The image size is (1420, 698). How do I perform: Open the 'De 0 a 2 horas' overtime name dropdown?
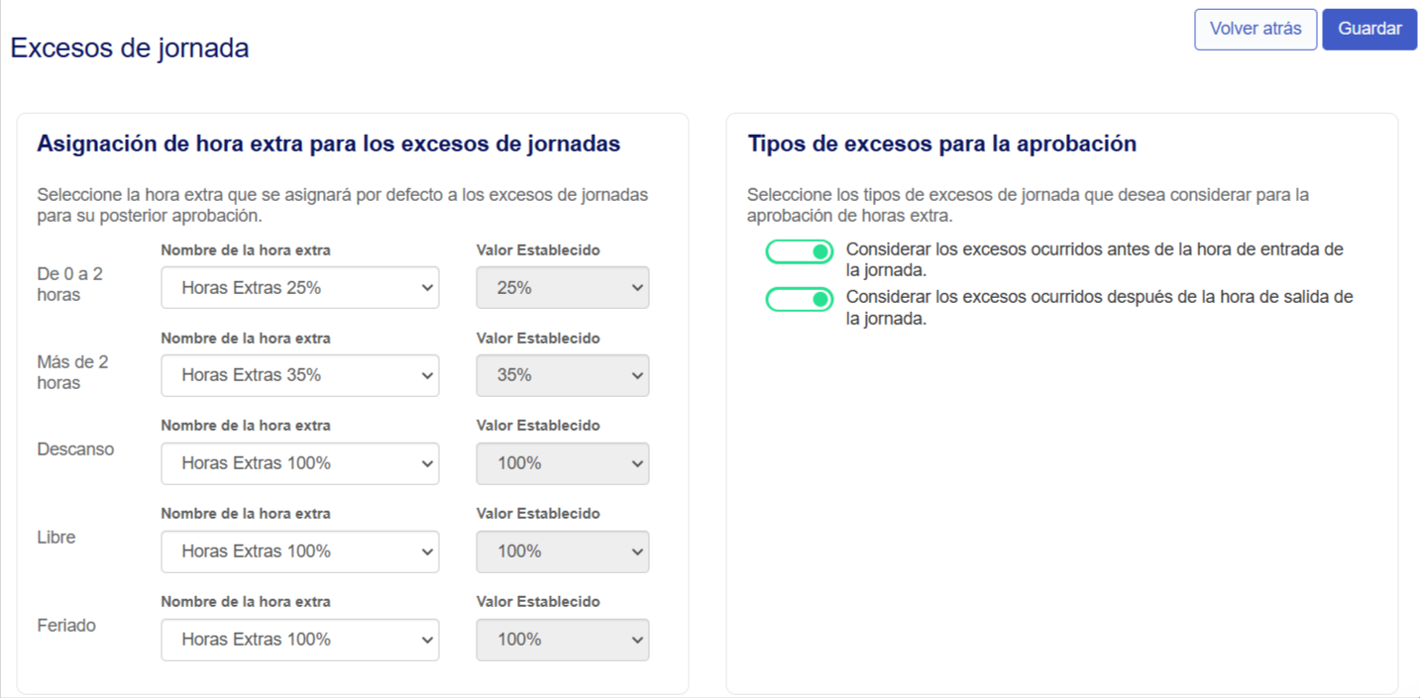click(x=300, y=288)
